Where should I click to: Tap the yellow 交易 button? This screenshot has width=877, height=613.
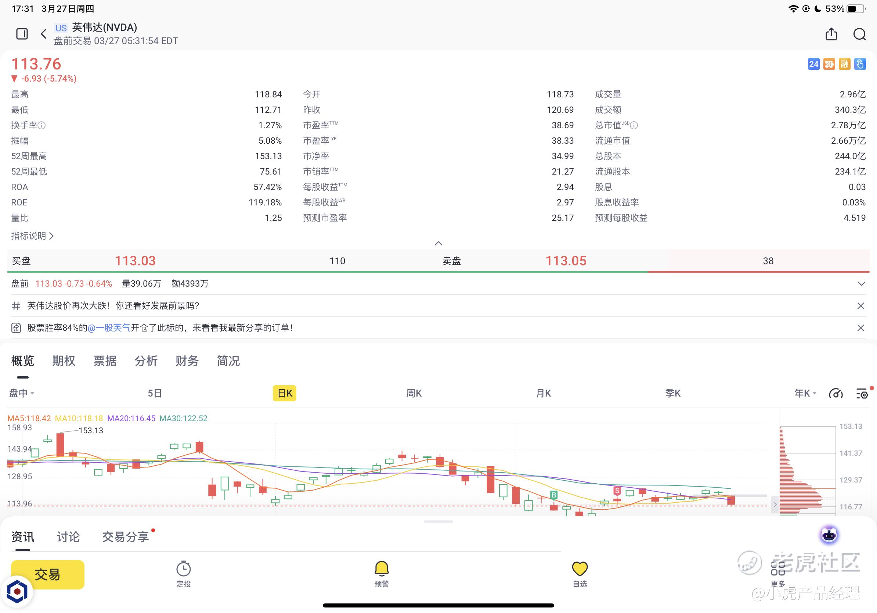(47, 574)
